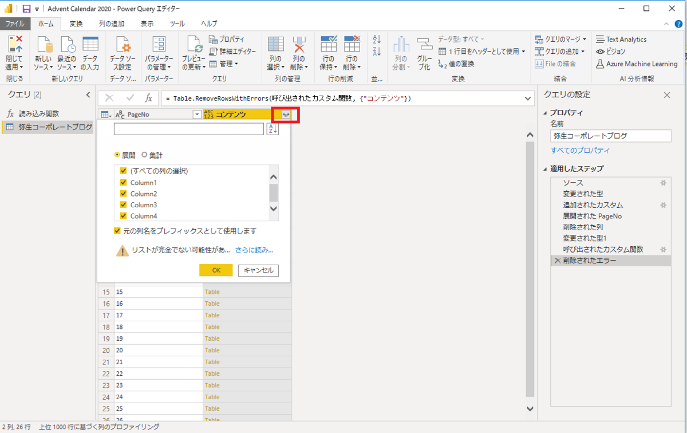Click the パラメーターの管理 icon
687x433 pixels.
coord(159,50)
